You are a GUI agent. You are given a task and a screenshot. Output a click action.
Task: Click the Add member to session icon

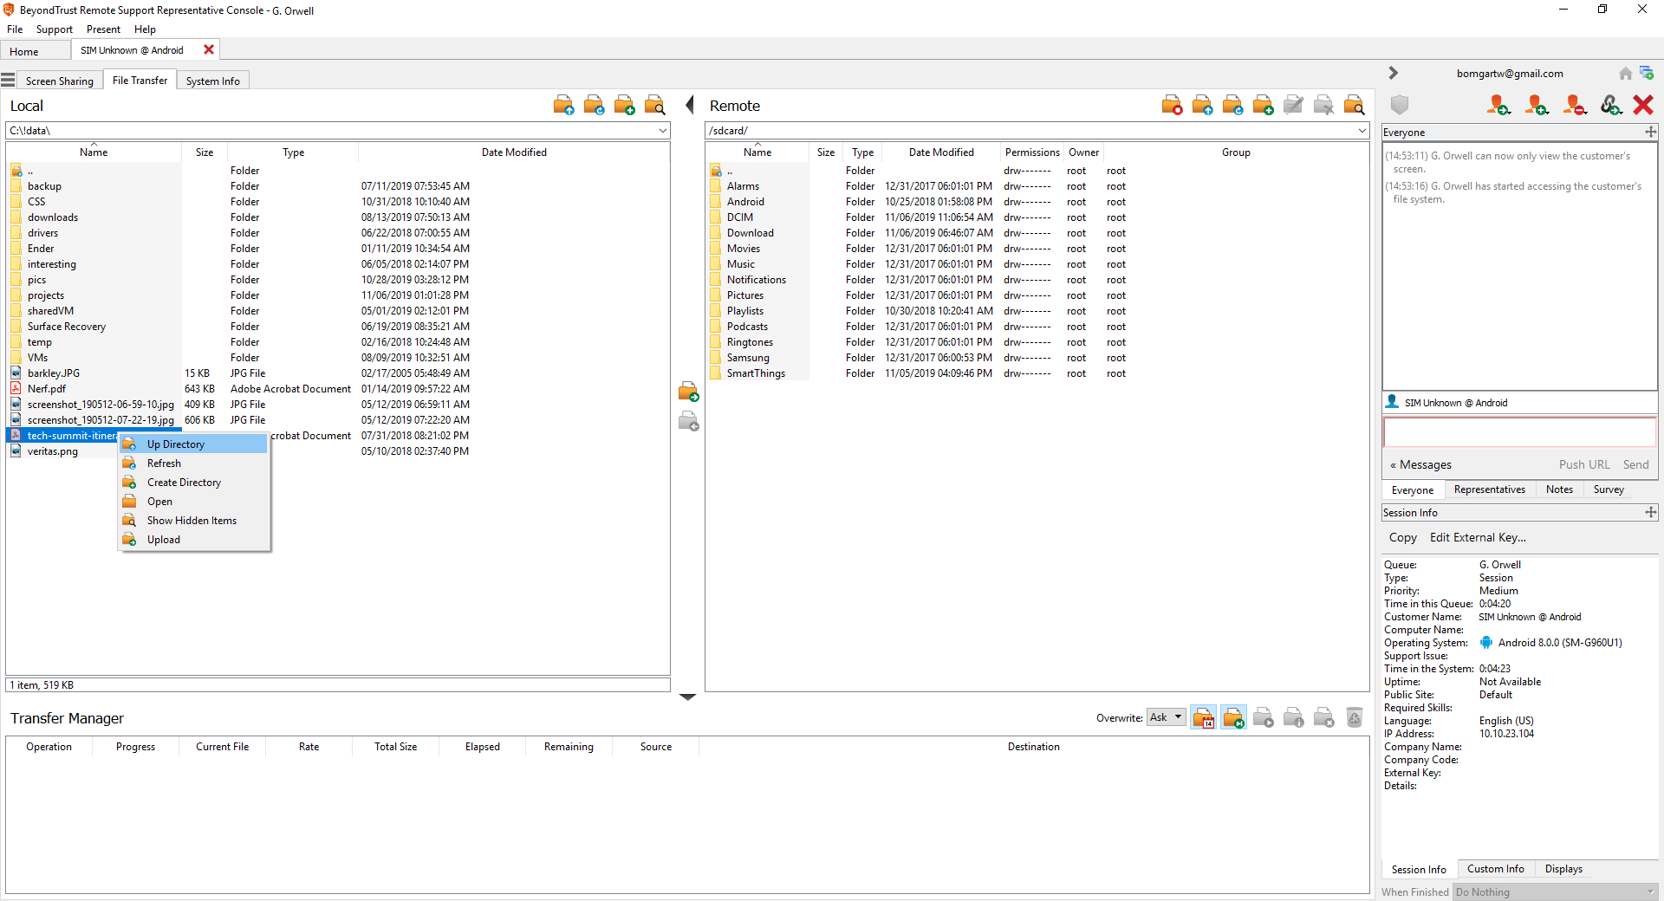coord(1537,106)
